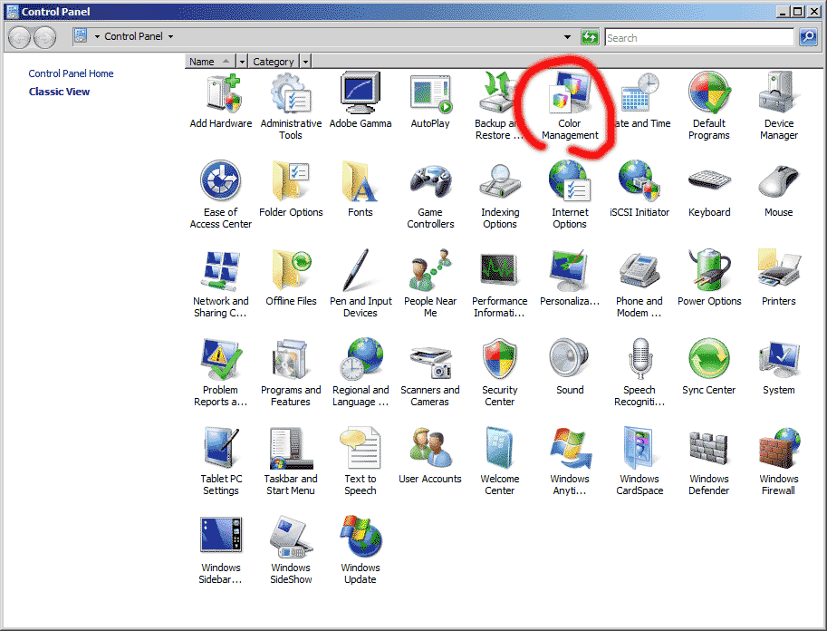Viewport: 827px width, 631px height.
Task: Click in the Search input box
Action: tap(699, 37)
